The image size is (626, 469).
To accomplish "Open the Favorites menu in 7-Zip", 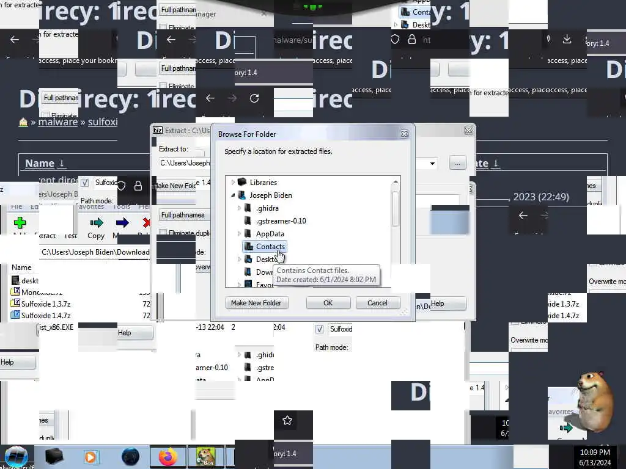I will coord(90,206).
